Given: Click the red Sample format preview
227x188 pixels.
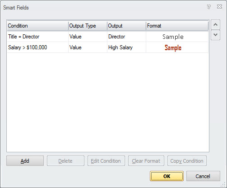Looking at the screenshot, I should tap(173, 48).
